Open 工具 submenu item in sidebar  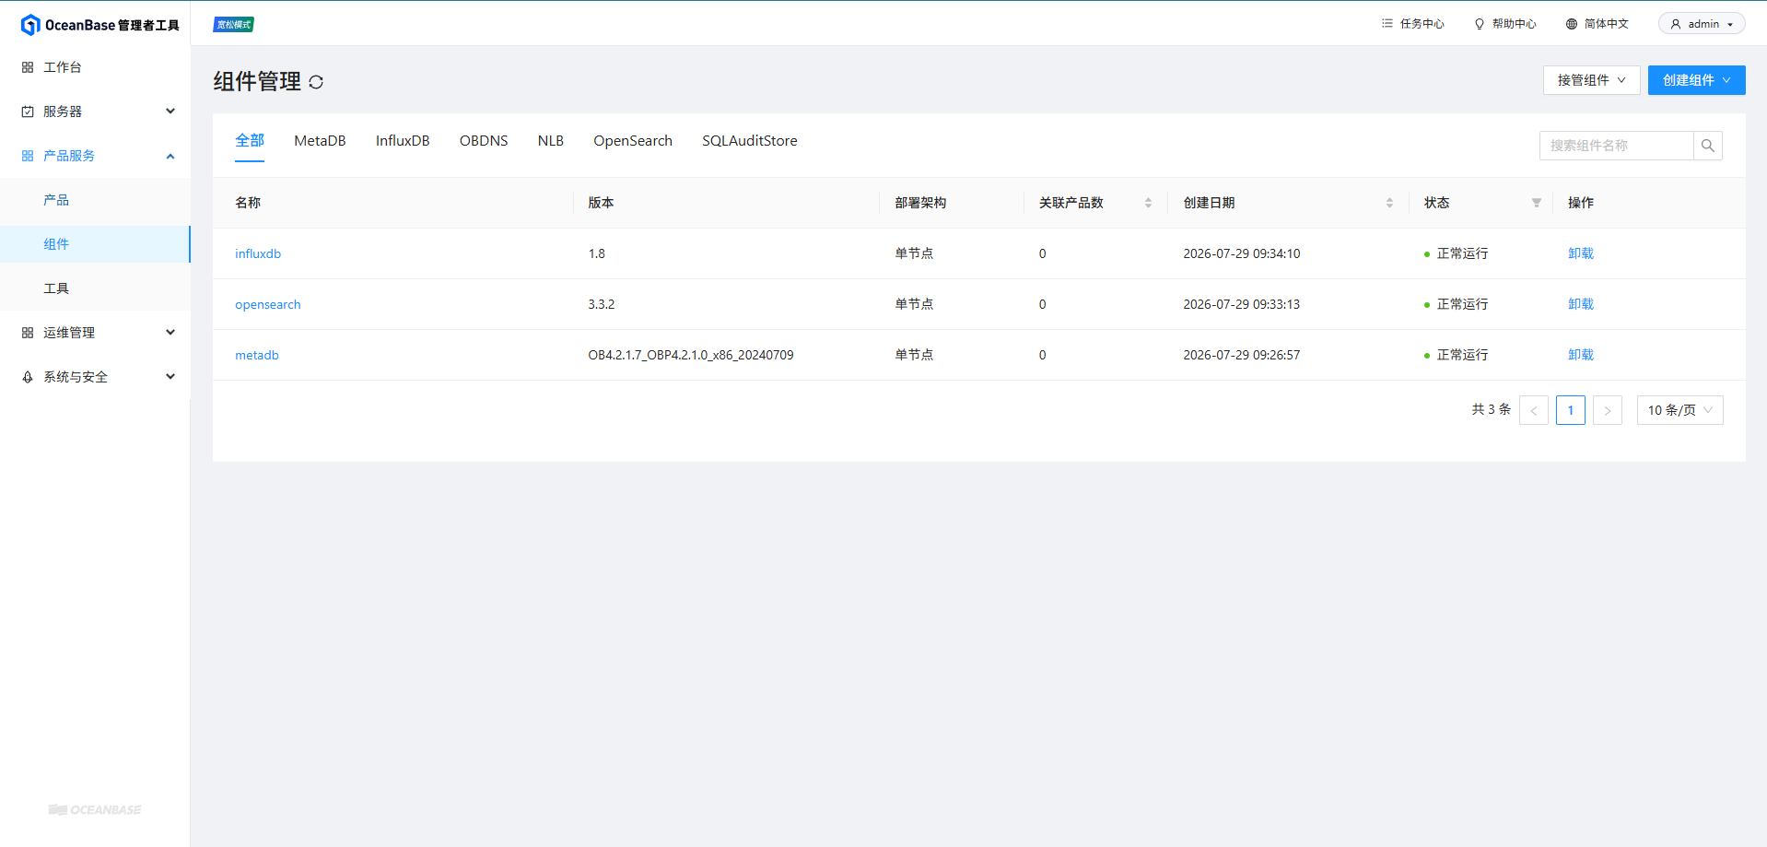[95, 288]
